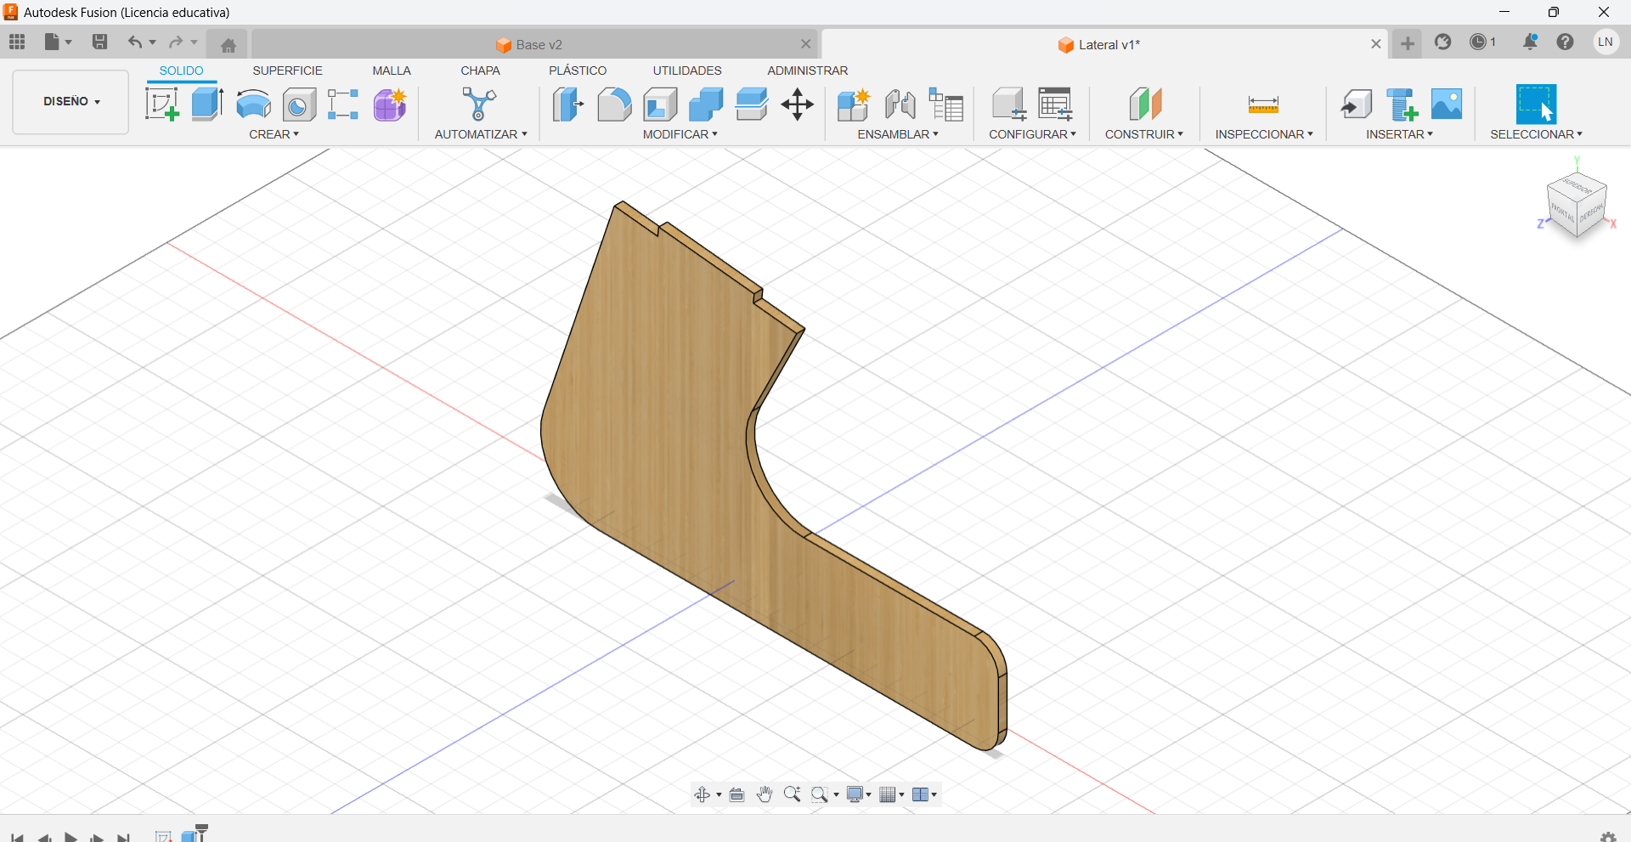Viewport: 1631px width, 842px height.
Task: Select the Hole tool
Action: pos(299,105)
